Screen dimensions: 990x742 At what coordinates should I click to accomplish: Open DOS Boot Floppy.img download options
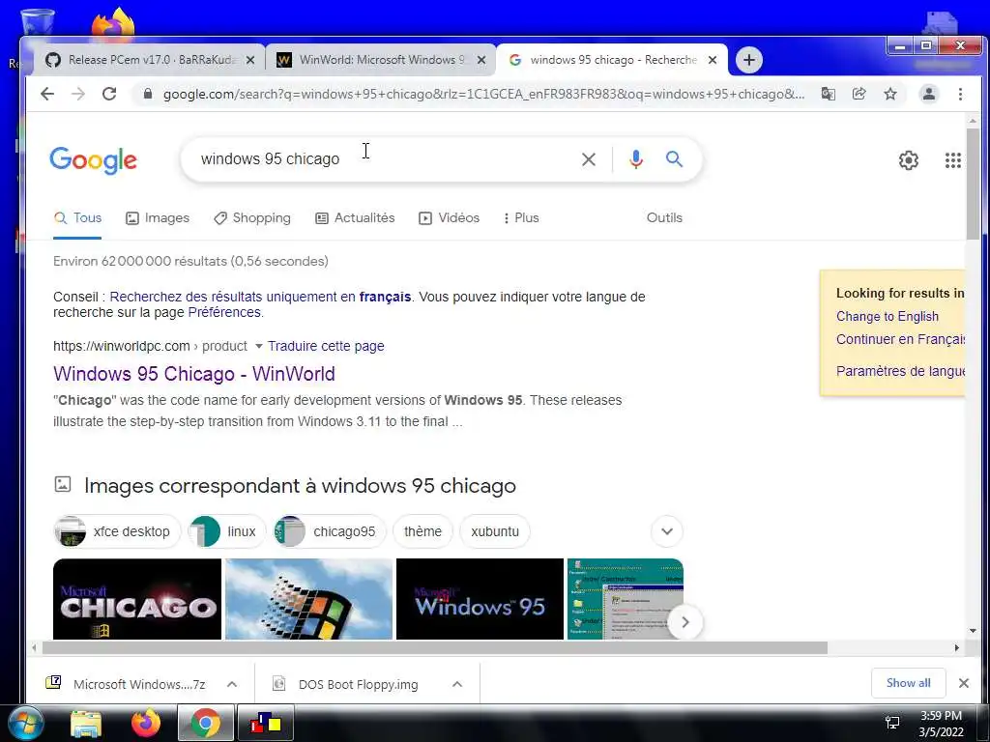tap(457, 684)
